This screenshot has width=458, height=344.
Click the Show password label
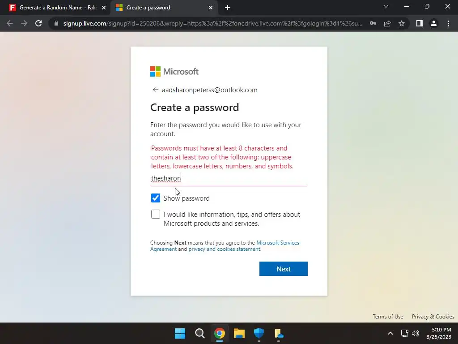click(187, 198)
